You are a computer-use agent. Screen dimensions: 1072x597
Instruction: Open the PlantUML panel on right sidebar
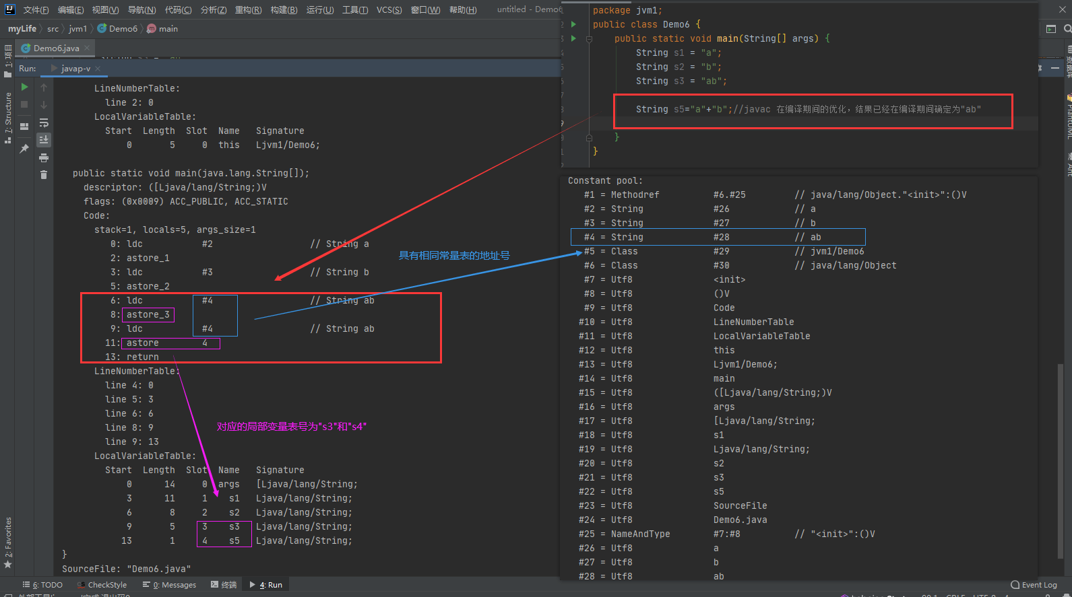tap(1068, 118)
